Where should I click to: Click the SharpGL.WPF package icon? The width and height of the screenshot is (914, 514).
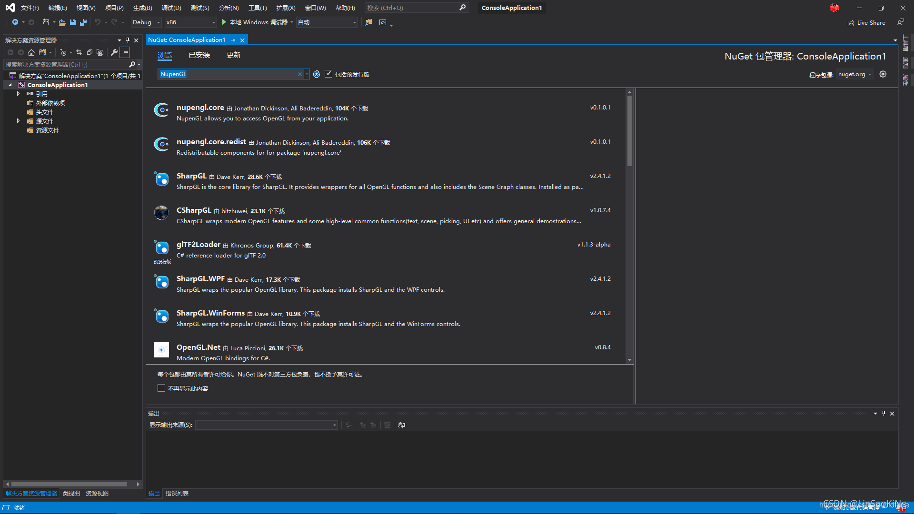[x=161, y=281]
